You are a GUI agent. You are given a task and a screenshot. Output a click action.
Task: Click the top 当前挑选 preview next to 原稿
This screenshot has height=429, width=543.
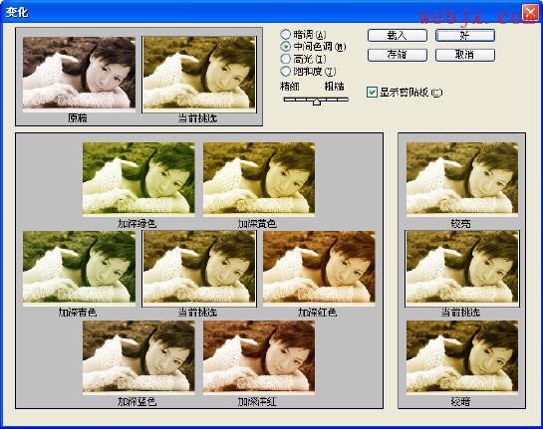(x=199, y=74)
